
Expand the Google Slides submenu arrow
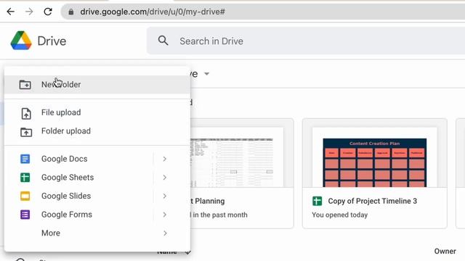(165, 196)
